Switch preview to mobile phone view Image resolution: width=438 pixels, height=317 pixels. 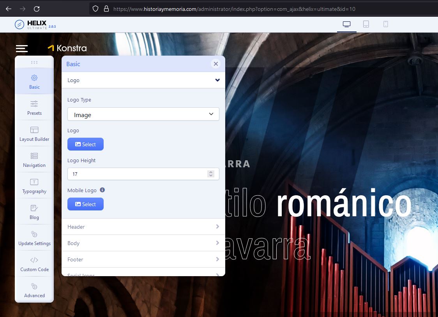click(385, 24)
